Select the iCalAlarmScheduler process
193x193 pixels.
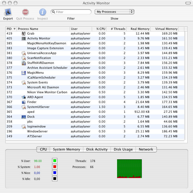[95, 77]
